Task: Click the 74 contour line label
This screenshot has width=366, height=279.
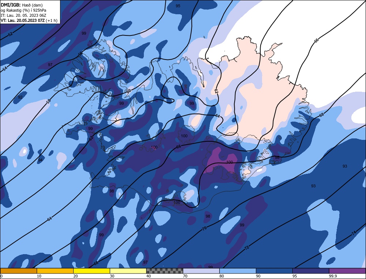Action: click(354, 233)
